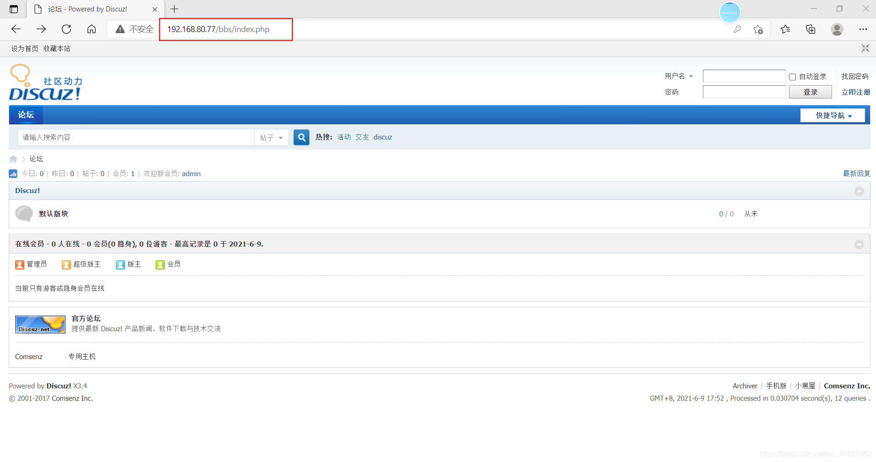Image resolution: width=876 pixels, height=462 pixels.
Task: Click the 管理员 legend icon
Action: 20,265
